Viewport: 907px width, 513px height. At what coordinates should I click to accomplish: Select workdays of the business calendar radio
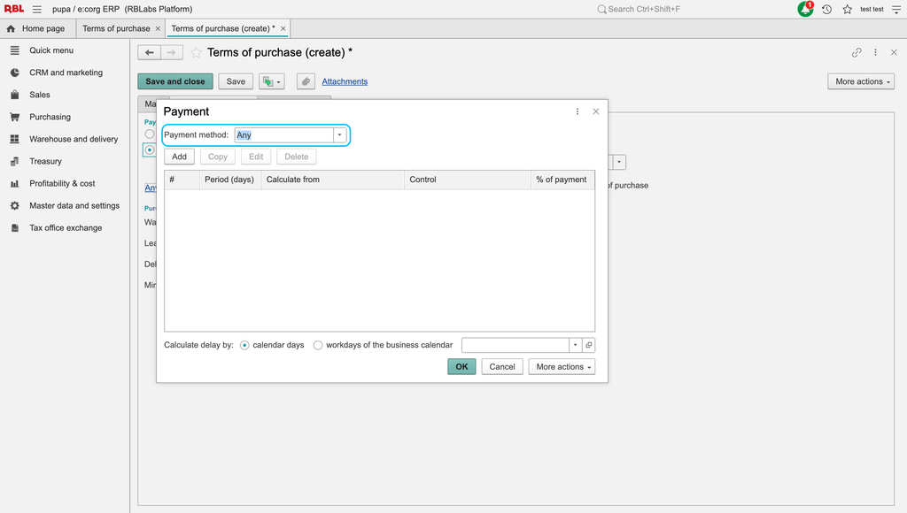(318, 346)
